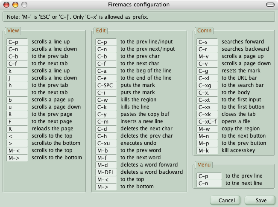The image size is (278, 207).
Task: Focus the C-xs first button key field
Action: click(207, 107)
